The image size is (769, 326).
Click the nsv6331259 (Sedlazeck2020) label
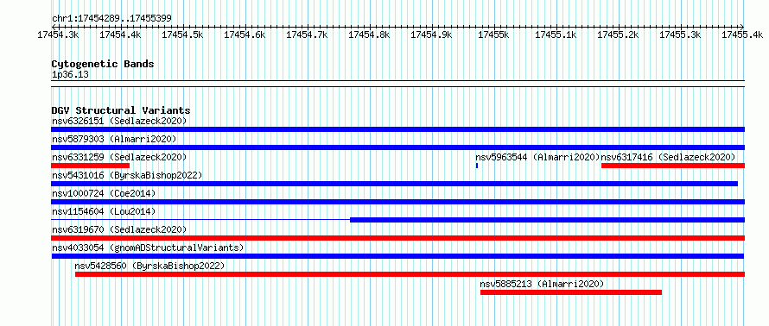click(119, 157)
